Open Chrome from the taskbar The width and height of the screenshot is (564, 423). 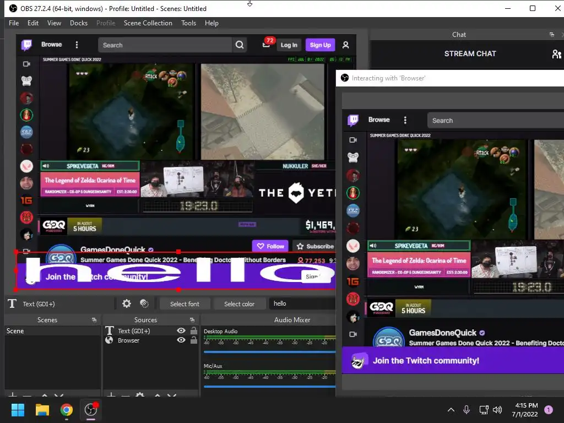[67, 409]
